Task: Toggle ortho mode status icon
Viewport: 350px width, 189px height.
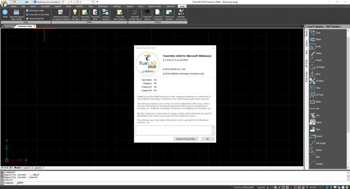Action: 291,187
